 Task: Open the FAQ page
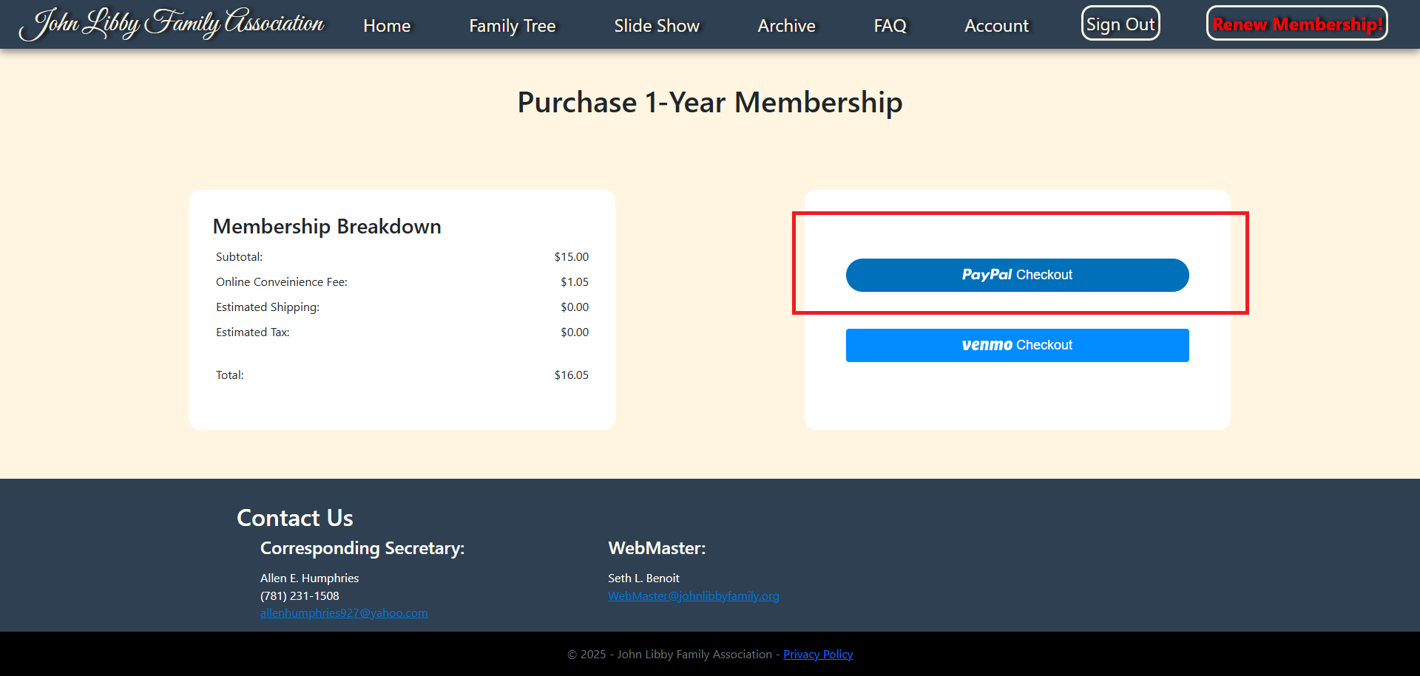[x=890, y=26]
